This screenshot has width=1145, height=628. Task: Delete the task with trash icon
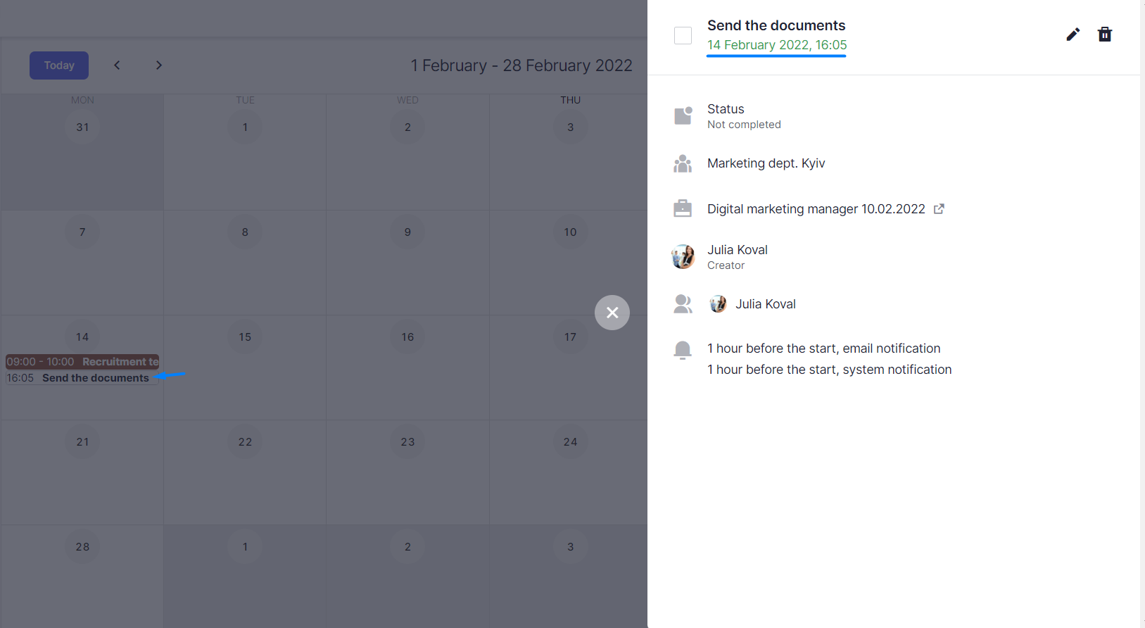[1104, 34]
